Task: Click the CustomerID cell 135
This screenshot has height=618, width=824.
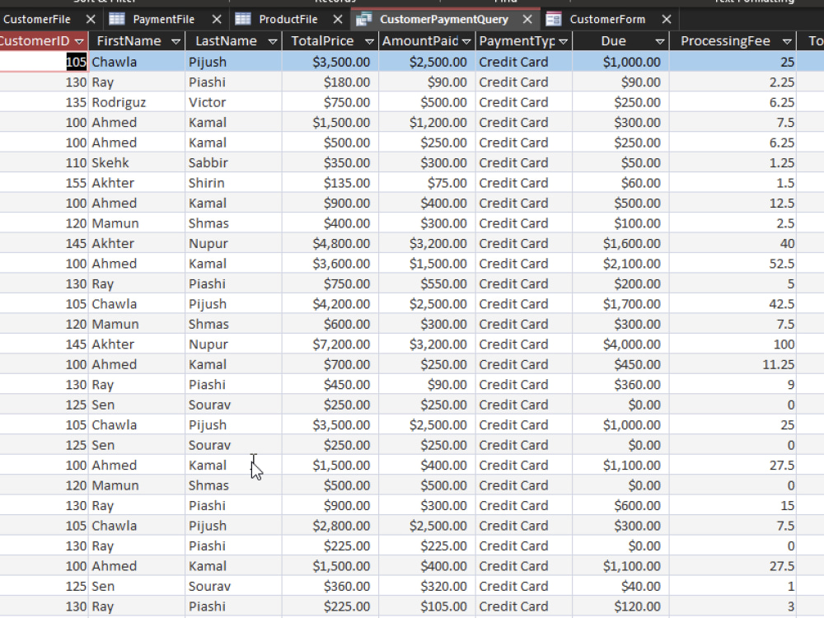Action: pyautogui.click(x=44, y=102)
